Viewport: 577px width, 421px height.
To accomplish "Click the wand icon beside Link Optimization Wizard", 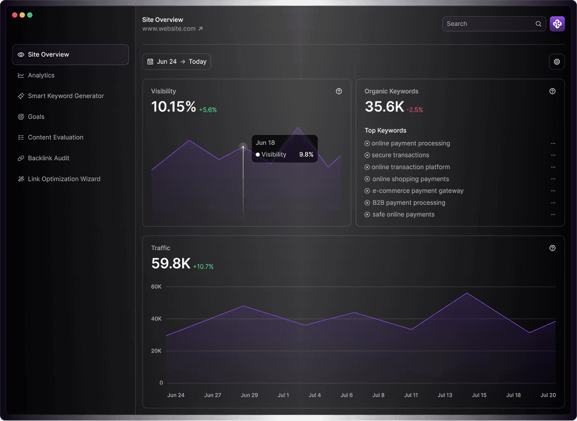I will (21, 179).
